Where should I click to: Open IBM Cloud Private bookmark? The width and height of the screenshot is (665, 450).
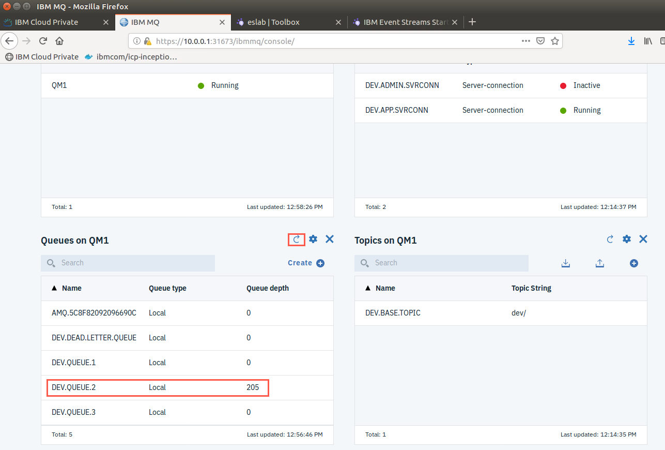[x=42, y=57]
